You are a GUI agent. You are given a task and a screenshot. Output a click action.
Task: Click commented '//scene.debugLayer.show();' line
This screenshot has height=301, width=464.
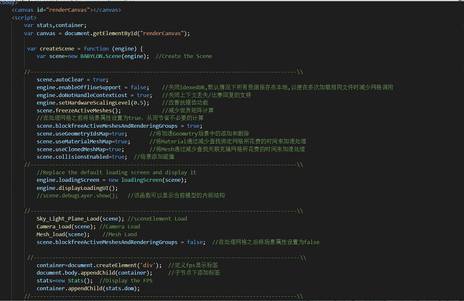[77, 195]
